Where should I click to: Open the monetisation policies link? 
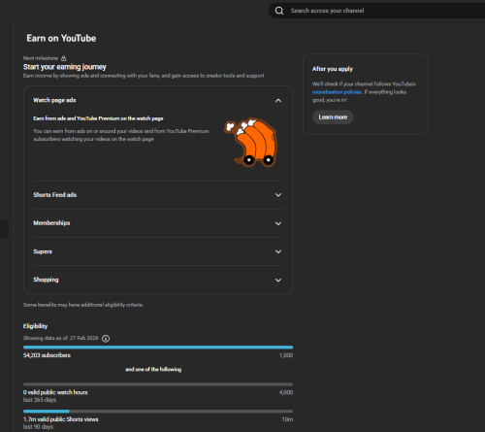(337, 92)
